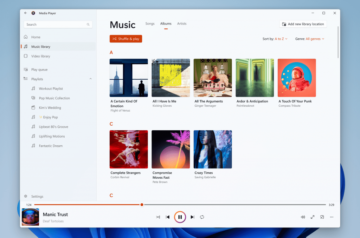Click artist name Kicking Gloves

[x=162, y=106]
